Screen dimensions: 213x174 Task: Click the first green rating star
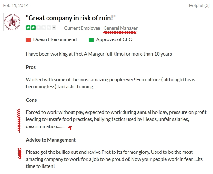(28, 28)
